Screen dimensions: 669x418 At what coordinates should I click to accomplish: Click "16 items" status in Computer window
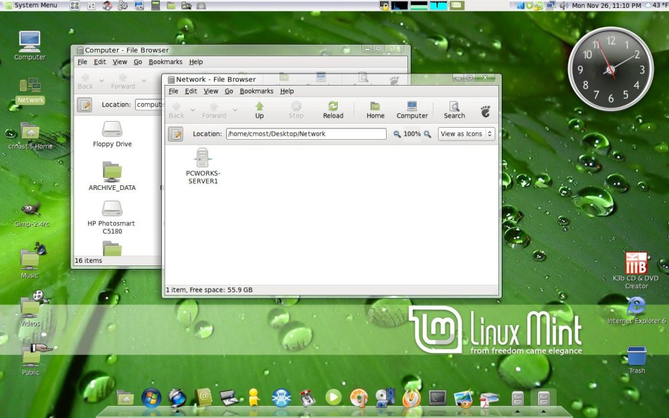pos(88,261)
